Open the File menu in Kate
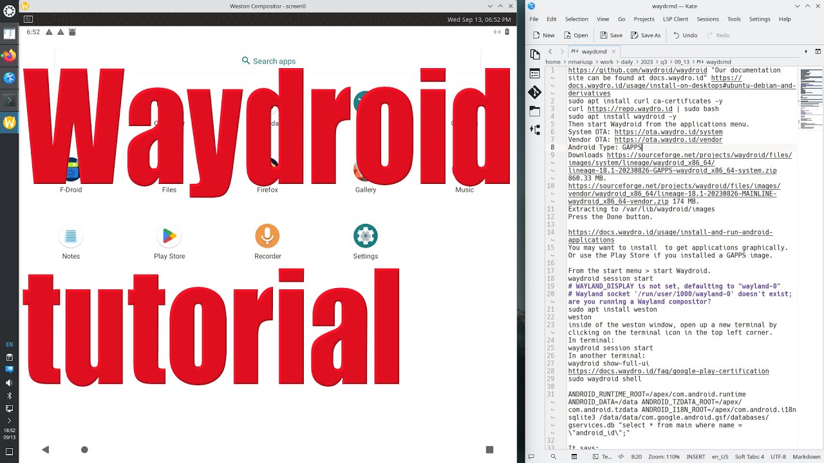Image resolution: width=824 pixels, height=463 pixels. [534, 19]
